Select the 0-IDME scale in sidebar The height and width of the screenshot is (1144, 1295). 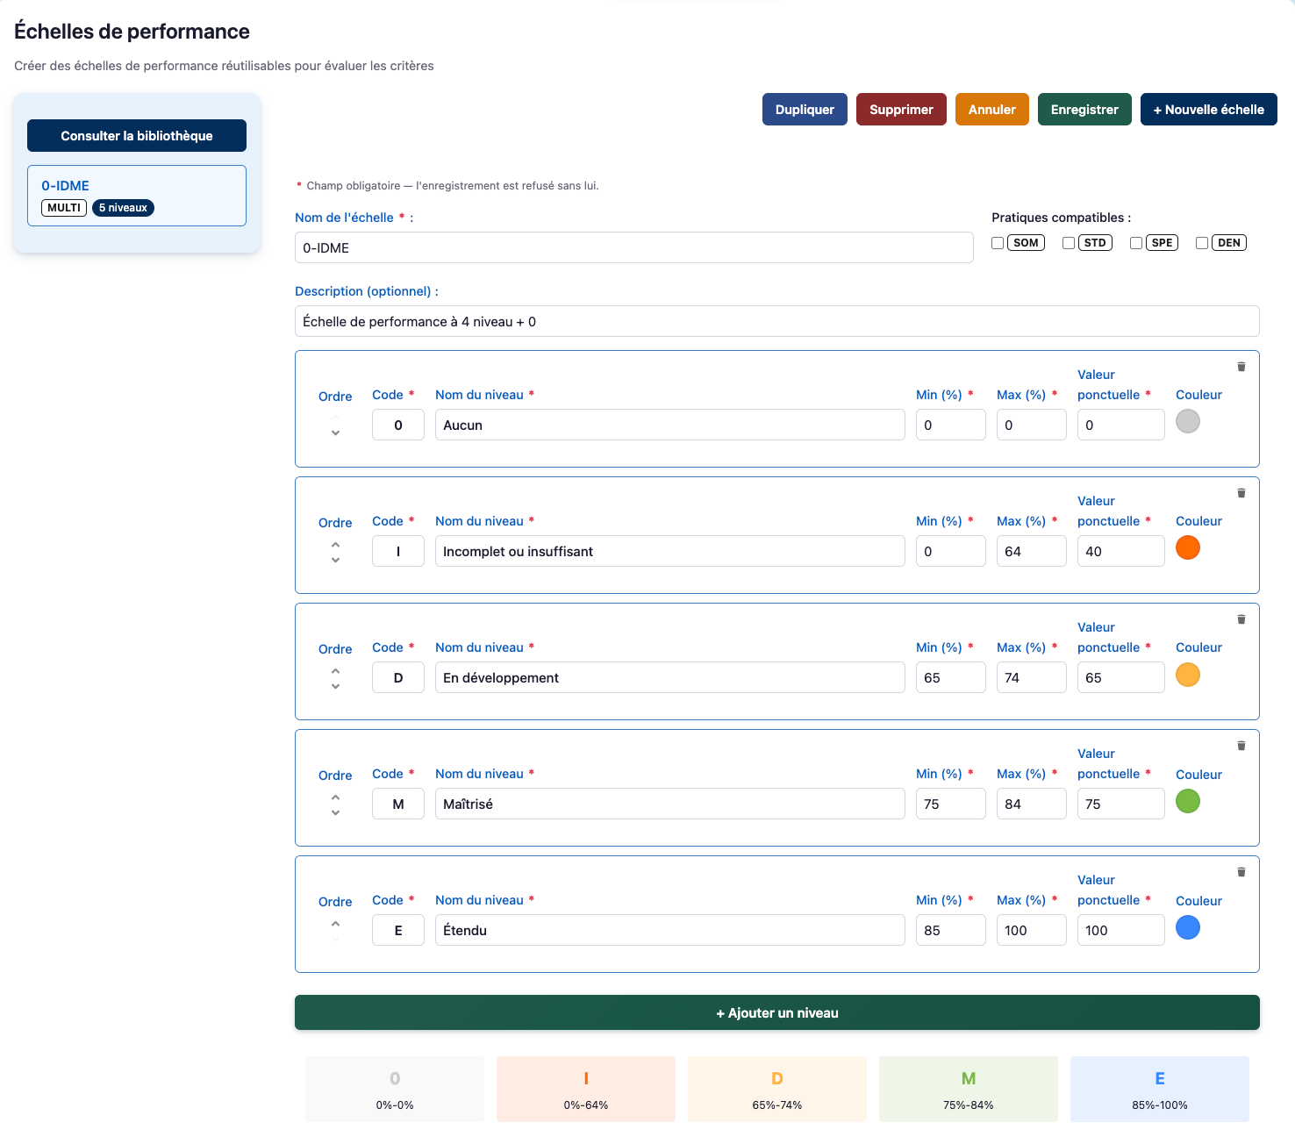tap(137, 196)
